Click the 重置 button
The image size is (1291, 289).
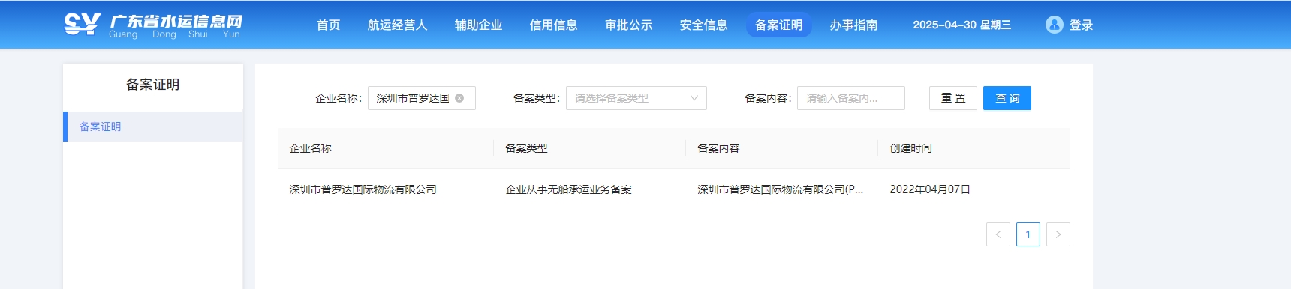click(x=952, y=98)
